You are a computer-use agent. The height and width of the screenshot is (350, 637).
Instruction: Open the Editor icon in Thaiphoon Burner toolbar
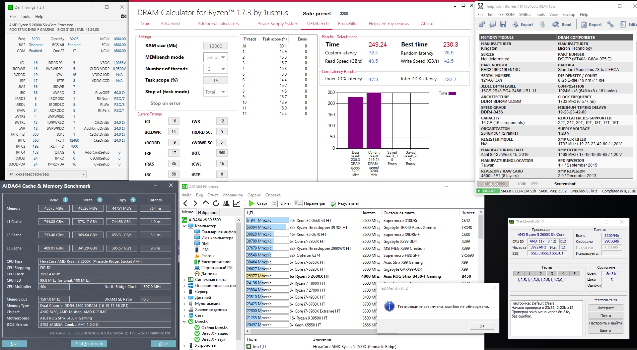[628, 24]
